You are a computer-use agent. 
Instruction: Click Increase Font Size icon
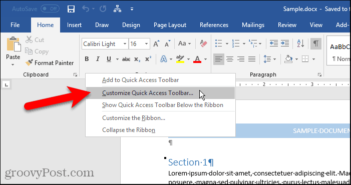point(156,44)
